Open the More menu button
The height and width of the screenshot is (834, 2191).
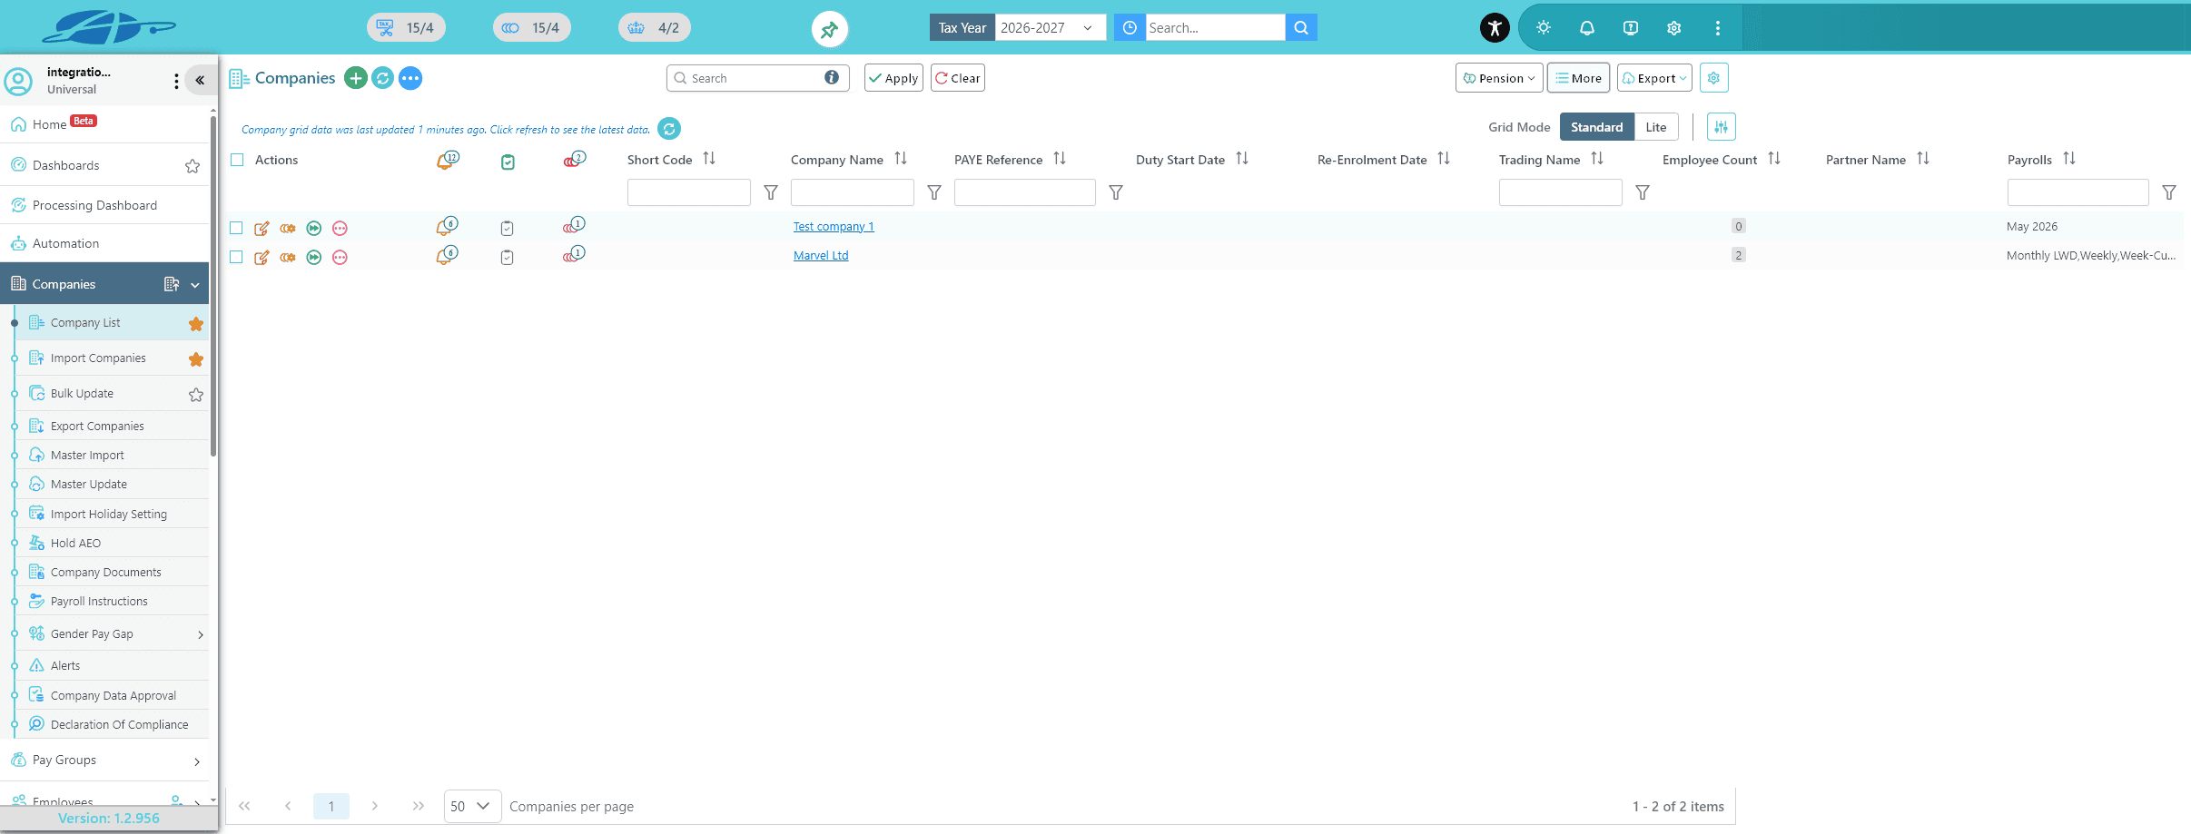click(x=1579, y=78)
